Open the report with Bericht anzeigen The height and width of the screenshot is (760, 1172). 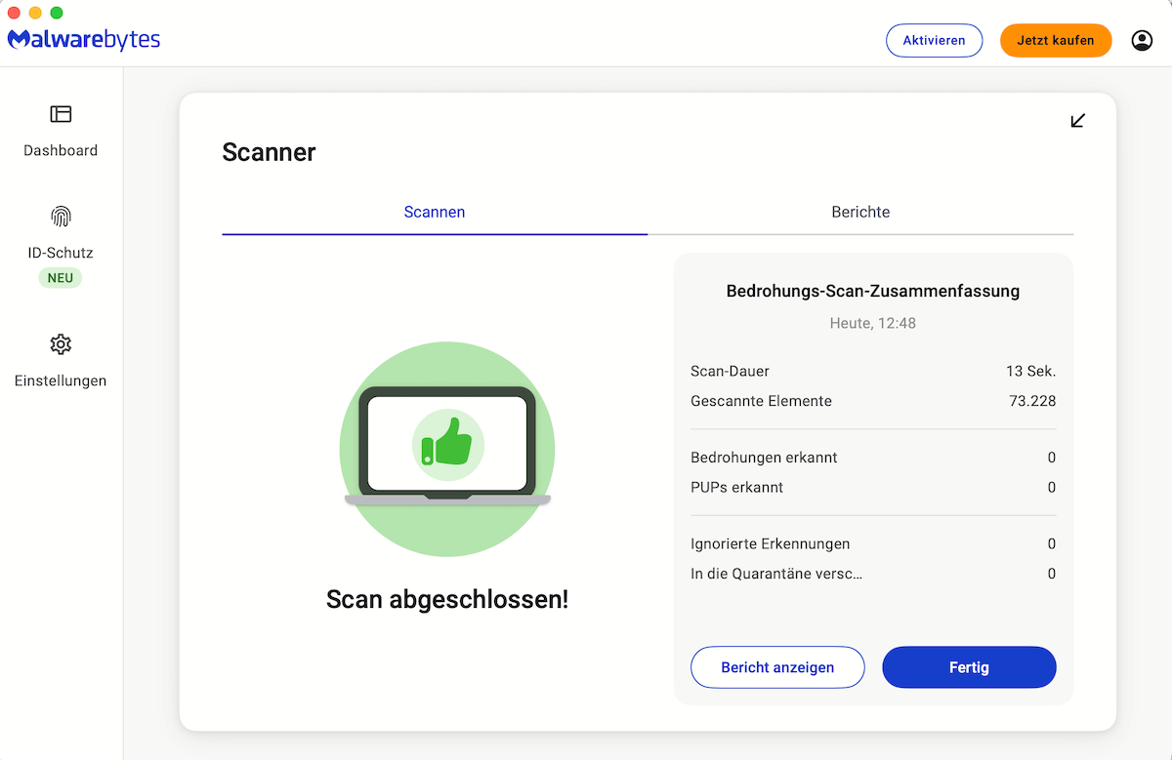tap(777, 667)
